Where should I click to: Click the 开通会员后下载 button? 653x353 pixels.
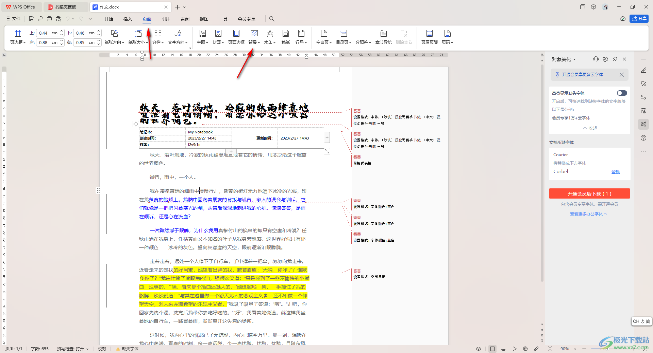[x=589, y=194]
